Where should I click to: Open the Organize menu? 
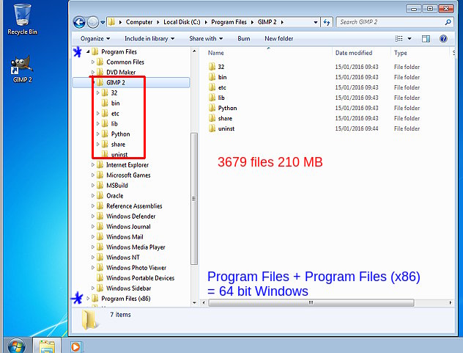pos(95,39)
